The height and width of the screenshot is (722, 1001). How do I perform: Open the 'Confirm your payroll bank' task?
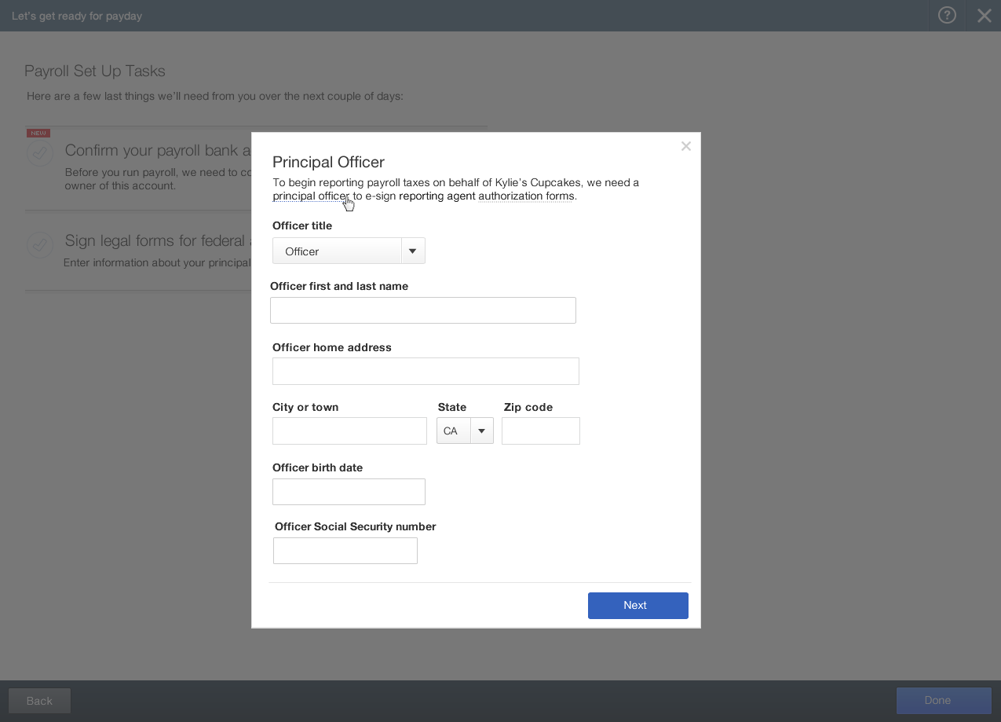click(158, 150)
